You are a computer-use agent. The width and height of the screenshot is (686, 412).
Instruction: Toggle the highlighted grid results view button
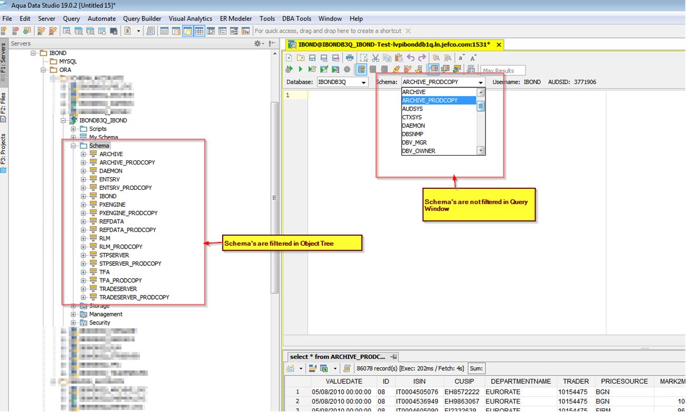pos(433,69)
